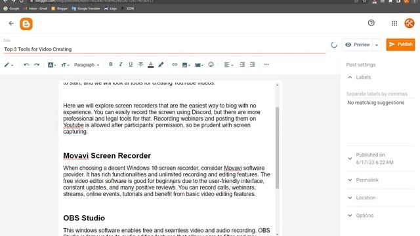Redo the last edit
The image size is (420, 236).
click(x=37, y=65)
